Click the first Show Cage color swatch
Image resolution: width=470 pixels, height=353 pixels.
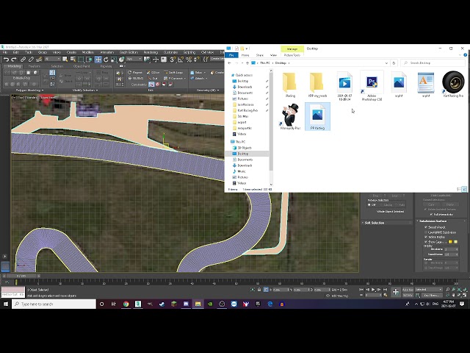pyautogui.click(x=450, y=242)
